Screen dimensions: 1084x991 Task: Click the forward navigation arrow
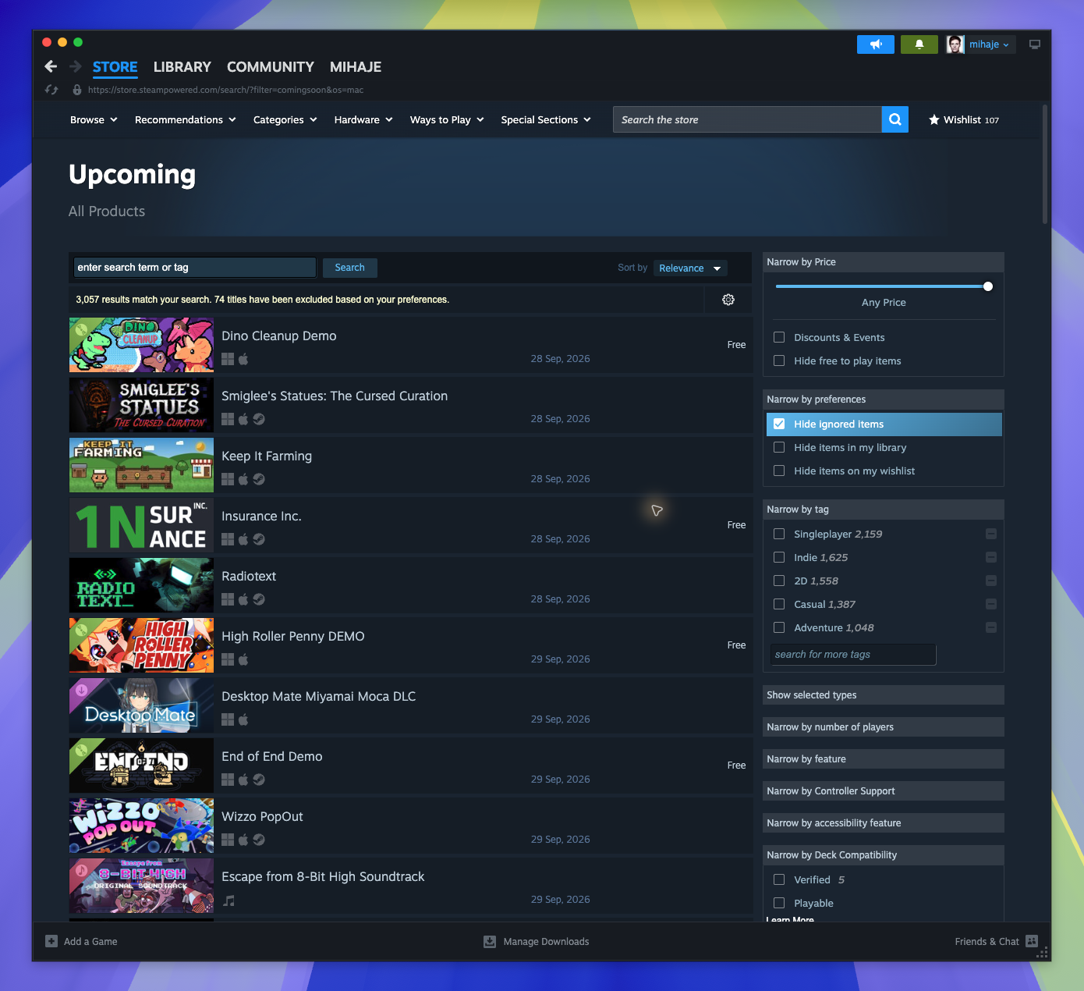(76, 66)
